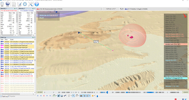The width and height of the screenshot is (189, 100).
Task: Toggle the measuring line tool in bottom toolbar
Action: point(73,96)
